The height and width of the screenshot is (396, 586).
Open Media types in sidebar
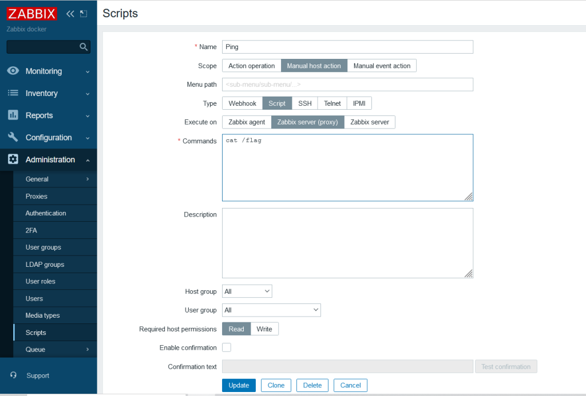(x=42, y=315)
